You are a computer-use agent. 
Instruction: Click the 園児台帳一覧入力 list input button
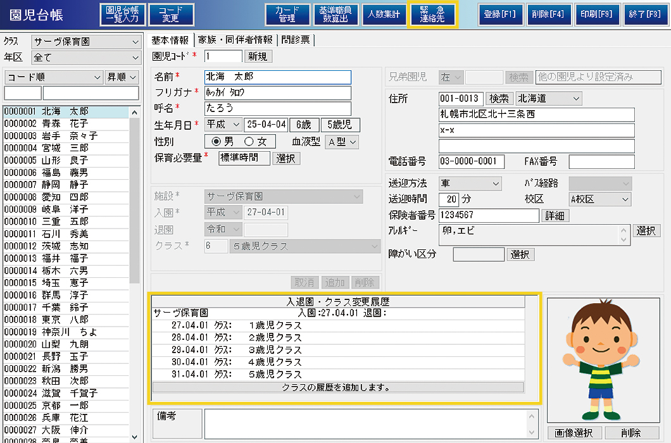tap(123, 14)
